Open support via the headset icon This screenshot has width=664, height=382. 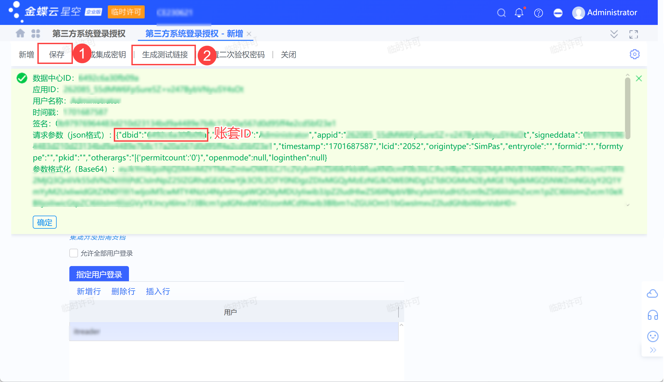tap(653, 315)
